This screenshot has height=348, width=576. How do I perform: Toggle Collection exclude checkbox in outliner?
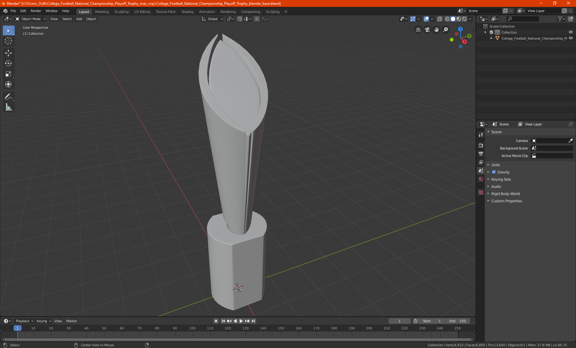pos(491,32)
